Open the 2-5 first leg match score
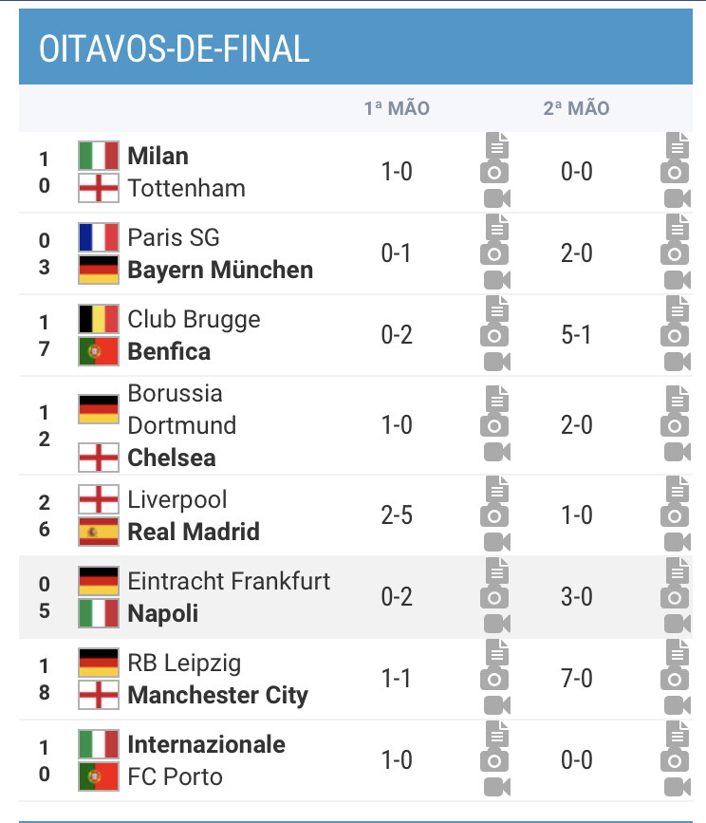The image size is (706, 823). [x=397, y=515]
